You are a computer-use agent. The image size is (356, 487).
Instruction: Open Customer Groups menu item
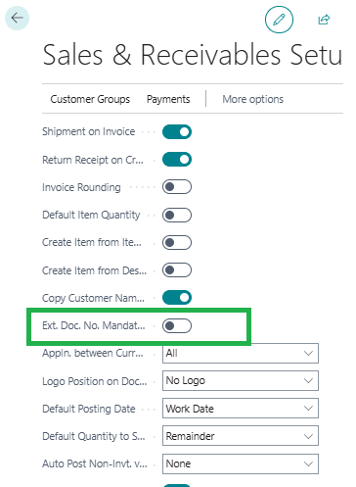click(x=90, y=99)
